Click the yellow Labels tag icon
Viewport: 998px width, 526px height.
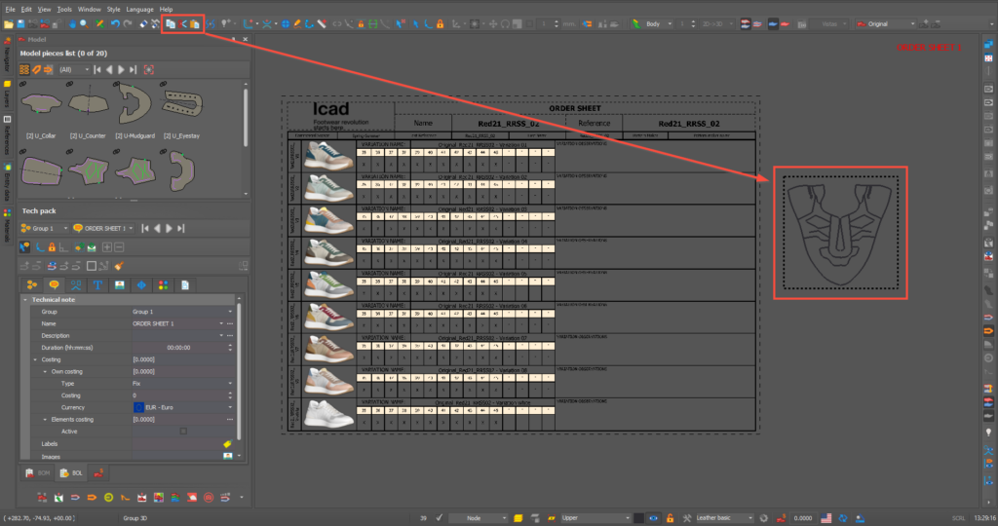pos(227,443)
